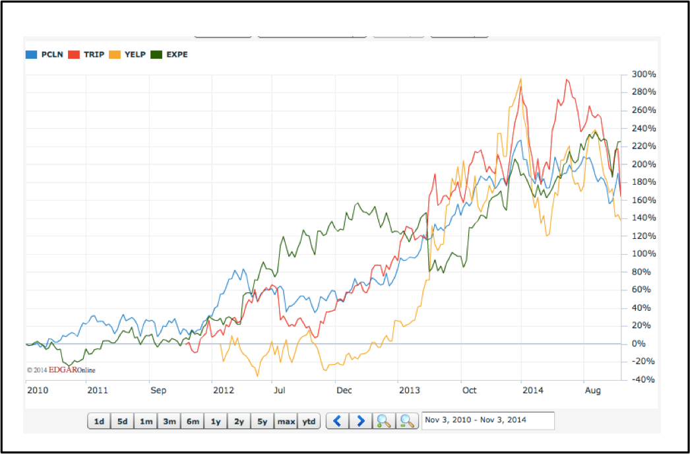
Task: Click the 2014 x-axis label
Action: (533, 391)
